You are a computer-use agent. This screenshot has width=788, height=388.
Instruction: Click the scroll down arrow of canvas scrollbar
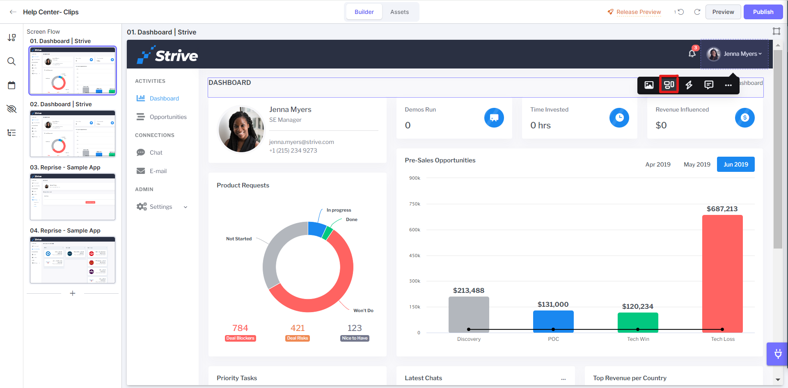(778, 380)
